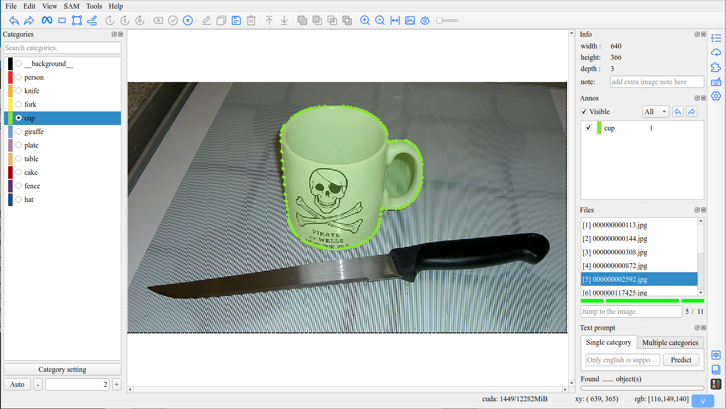The height and width of the screenshot is (409, 726).
Task: Go to the previous image arrow
Action: click(x=14, y=20)
